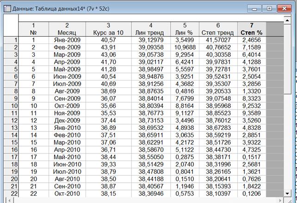297x203 pixels.
Task: Click the cell Авг-2009
Action: (67, 91)
